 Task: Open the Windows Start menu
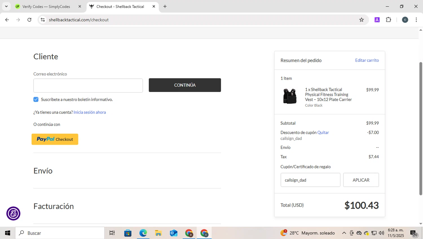(x=8, y=233)
